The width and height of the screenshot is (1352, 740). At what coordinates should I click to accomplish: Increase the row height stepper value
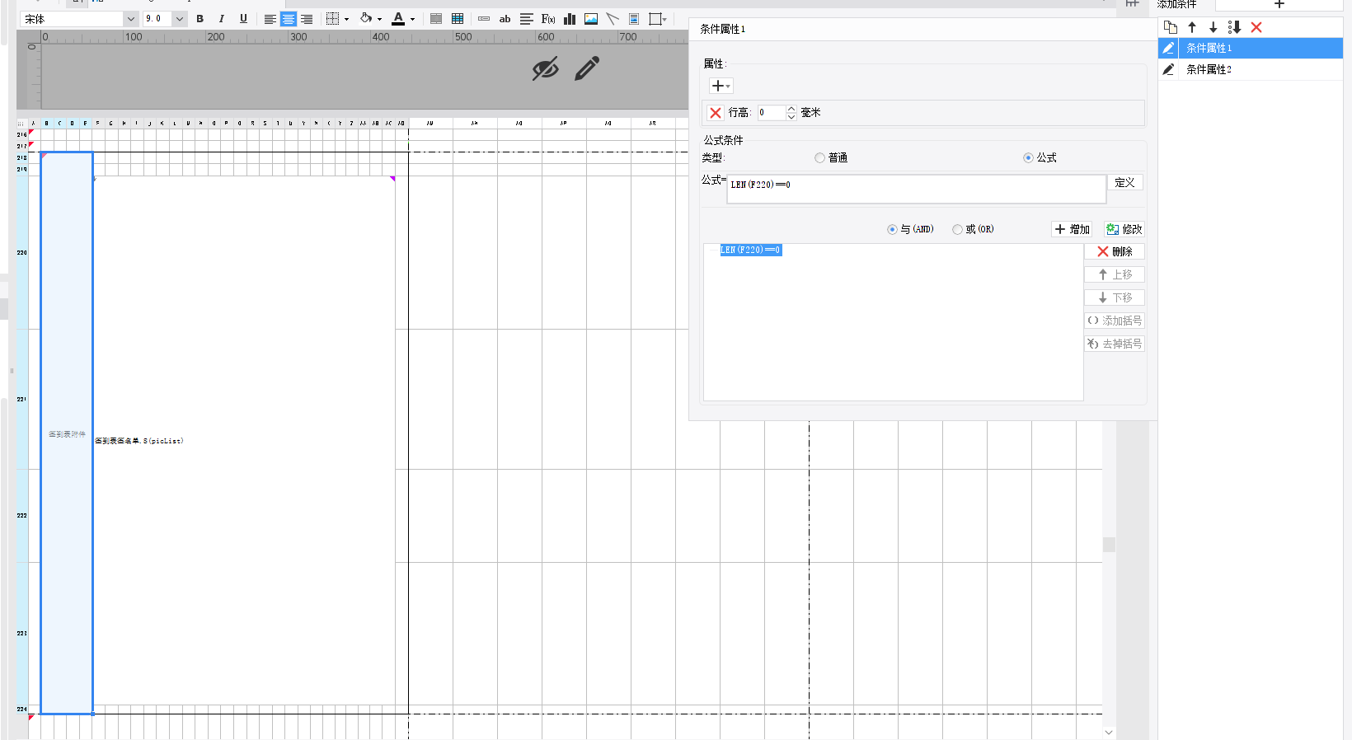(x=791, y=109)
